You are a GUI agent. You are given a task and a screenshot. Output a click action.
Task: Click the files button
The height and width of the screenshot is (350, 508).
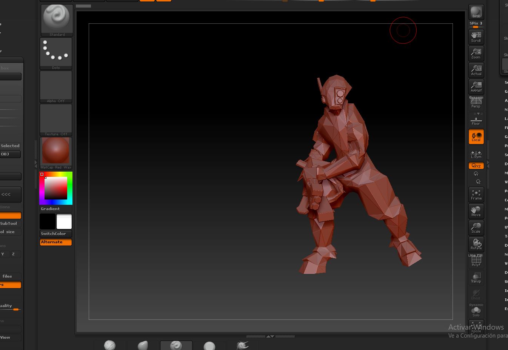tap(10, 276)
